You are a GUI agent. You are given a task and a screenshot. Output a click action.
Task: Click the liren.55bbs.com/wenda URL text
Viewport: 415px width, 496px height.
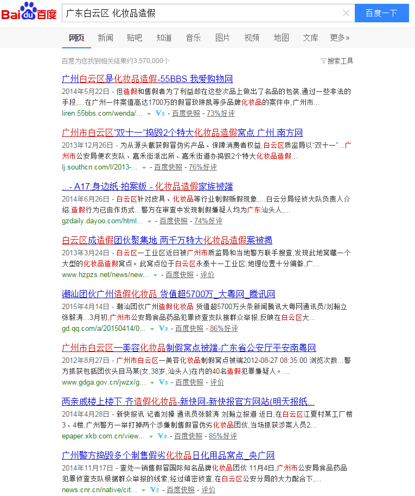[103, 113]
